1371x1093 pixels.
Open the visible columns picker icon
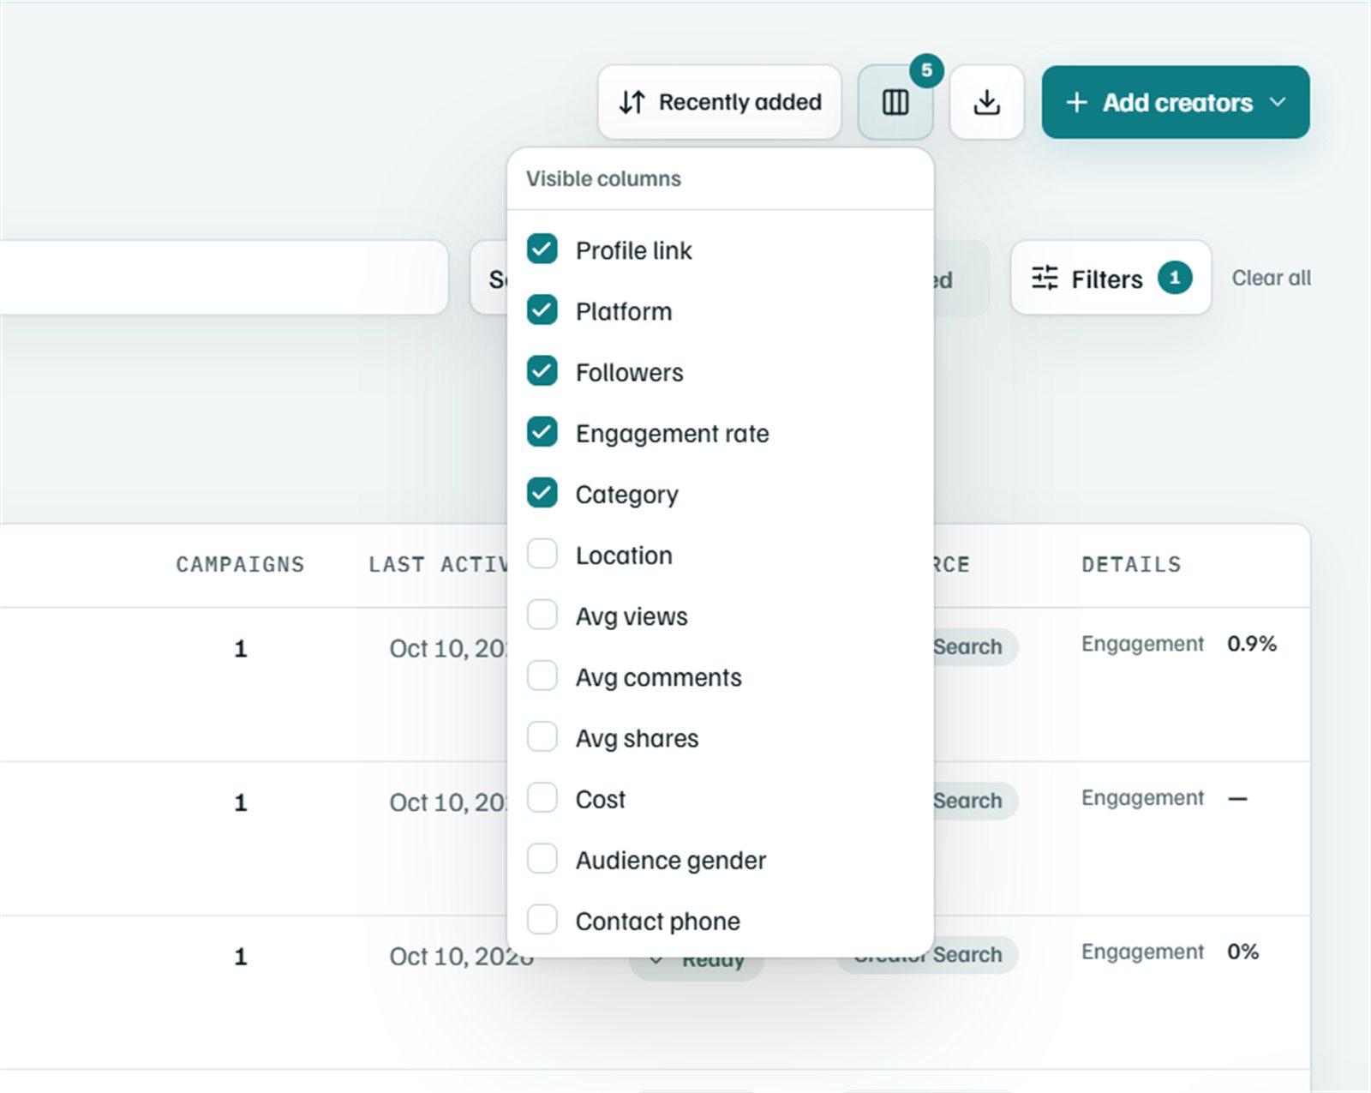(895, 102)
